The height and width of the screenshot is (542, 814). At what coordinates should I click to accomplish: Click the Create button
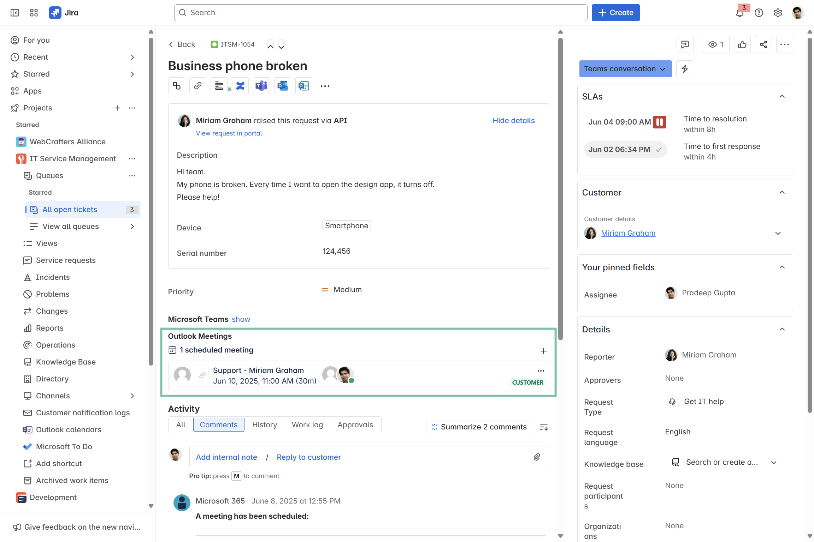click(615, 13)
